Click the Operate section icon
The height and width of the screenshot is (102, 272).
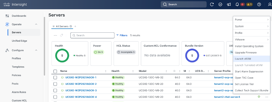(x=7, y=24)
